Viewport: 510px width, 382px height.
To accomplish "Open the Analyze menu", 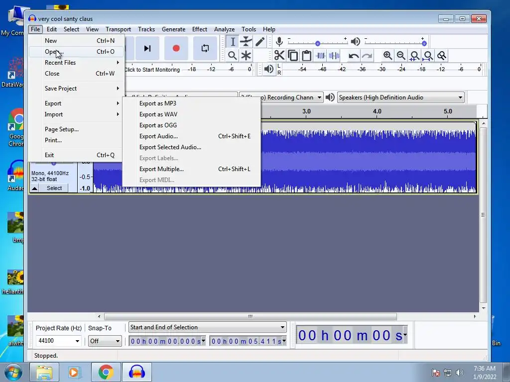I will 224,29.
